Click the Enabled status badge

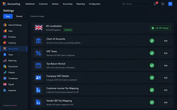[x=68, y=30]
